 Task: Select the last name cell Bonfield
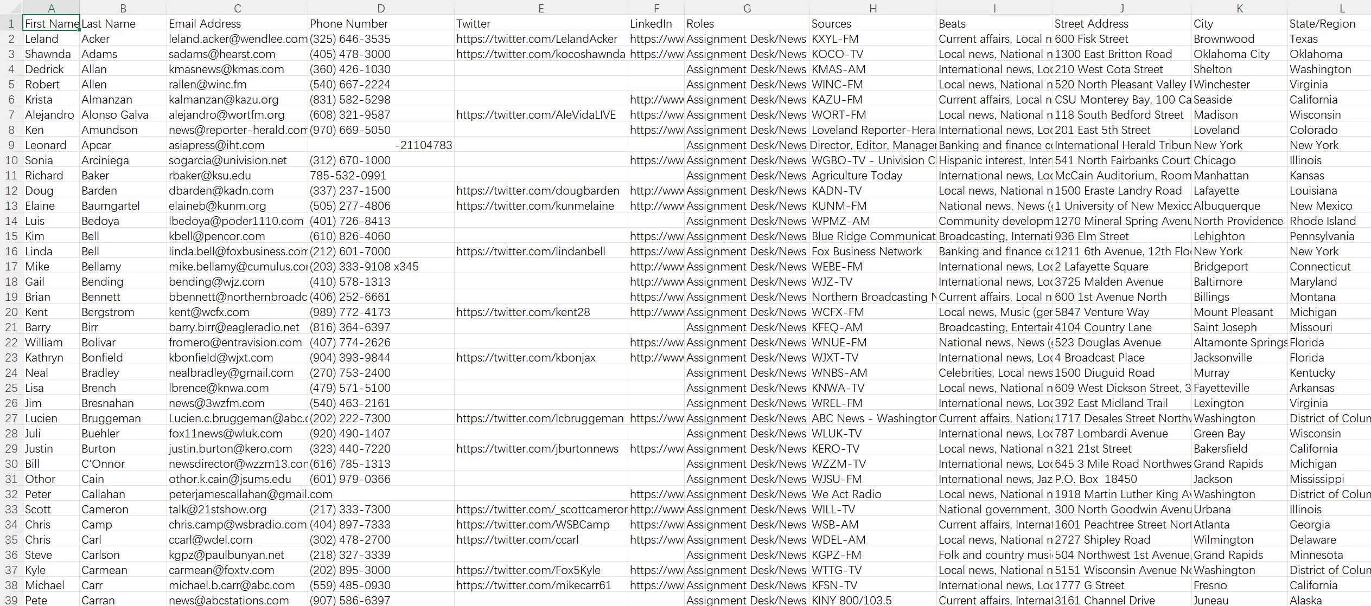[123, 358]
